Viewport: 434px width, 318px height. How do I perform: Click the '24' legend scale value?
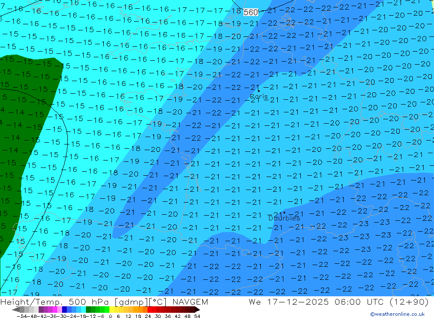coord(148,316)
